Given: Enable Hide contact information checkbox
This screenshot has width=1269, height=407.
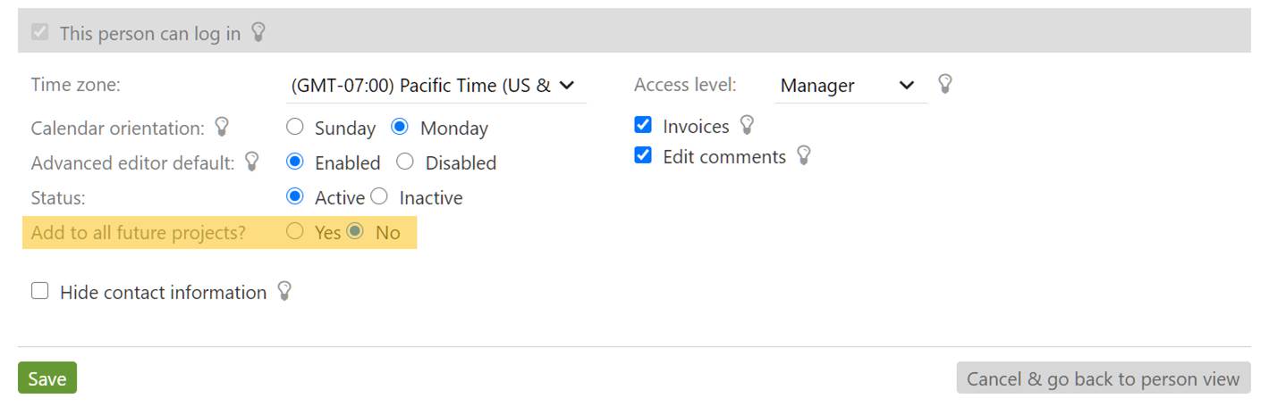Looking at the screenshot, I should click(x=40, y=291).
